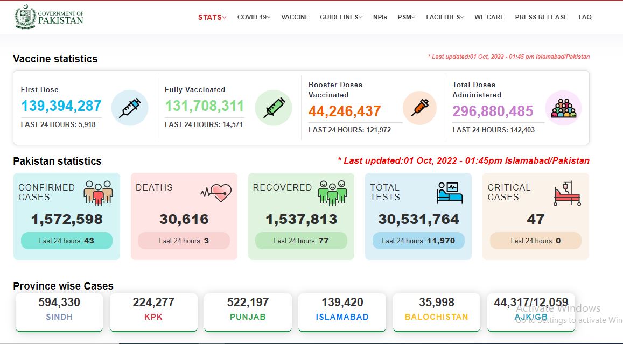Go to the PRESS RELEASE page

coord(541,17)
